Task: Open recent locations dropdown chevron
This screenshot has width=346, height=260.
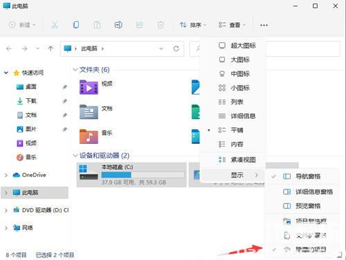Action: [38, 48]
